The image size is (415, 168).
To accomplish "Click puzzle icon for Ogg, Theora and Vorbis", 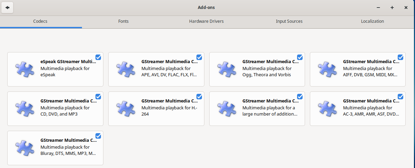I will tap(227, 69).
